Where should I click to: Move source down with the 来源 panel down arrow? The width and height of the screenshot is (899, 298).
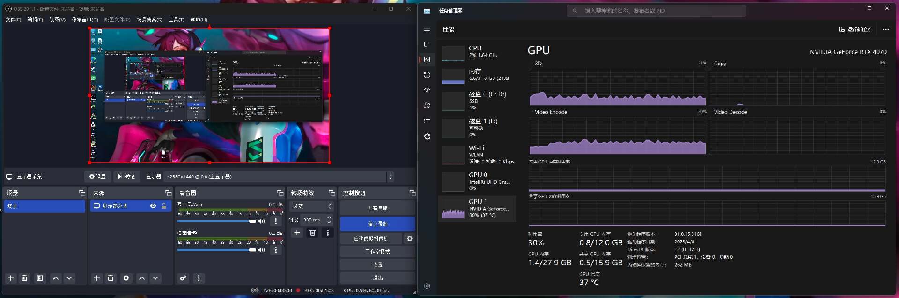click(x=155, y=278)
